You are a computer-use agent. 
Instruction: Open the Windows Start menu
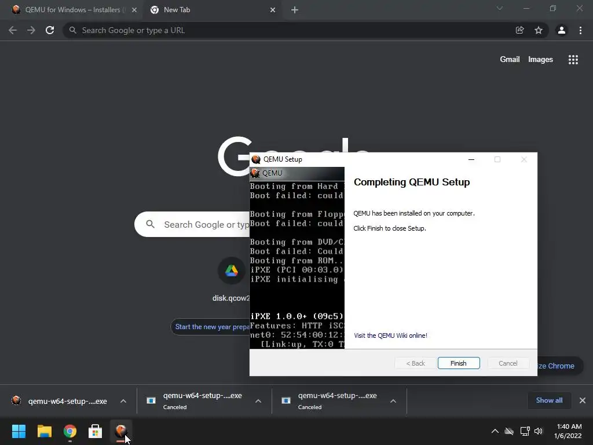[x=19, y=431]
